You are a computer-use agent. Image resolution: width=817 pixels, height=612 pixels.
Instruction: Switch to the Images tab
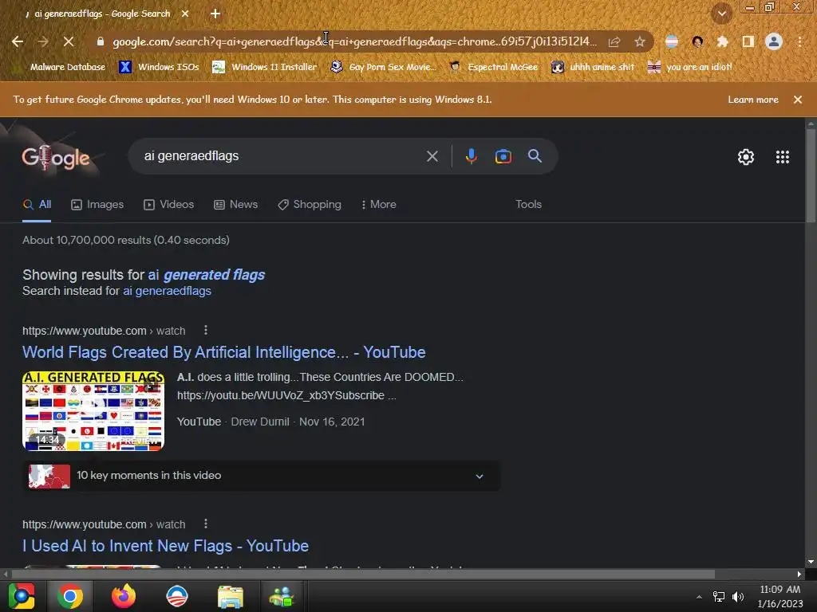point(97,205)
